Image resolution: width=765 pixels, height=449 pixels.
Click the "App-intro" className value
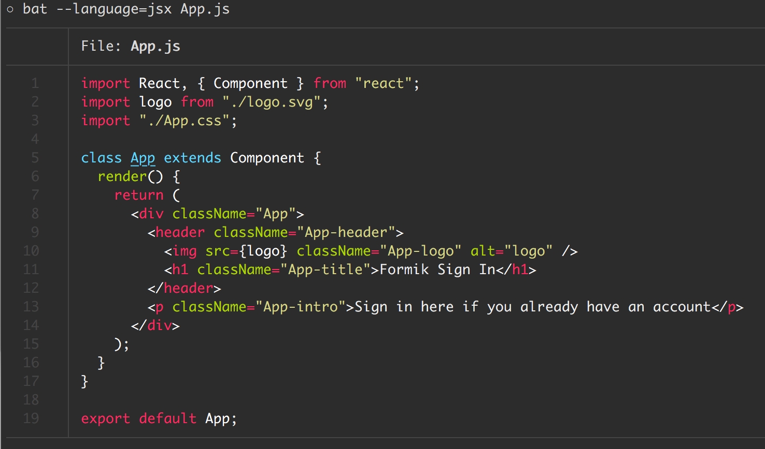tap(301, 307)
